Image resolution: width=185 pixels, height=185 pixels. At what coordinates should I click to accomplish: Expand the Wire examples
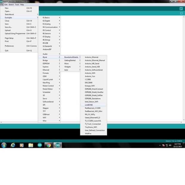click(50, 121)
